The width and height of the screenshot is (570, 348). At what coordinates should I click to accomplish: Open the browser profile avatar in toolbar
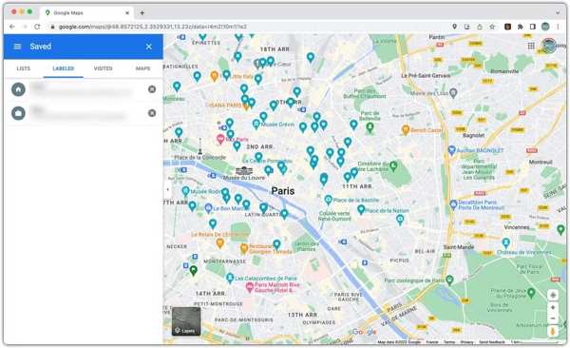(x=545, y=27)
